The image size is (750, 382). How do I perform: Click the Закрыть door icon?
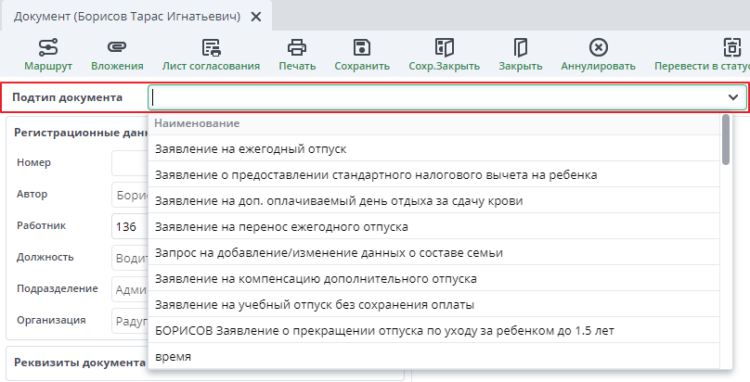tap(521, 48)
